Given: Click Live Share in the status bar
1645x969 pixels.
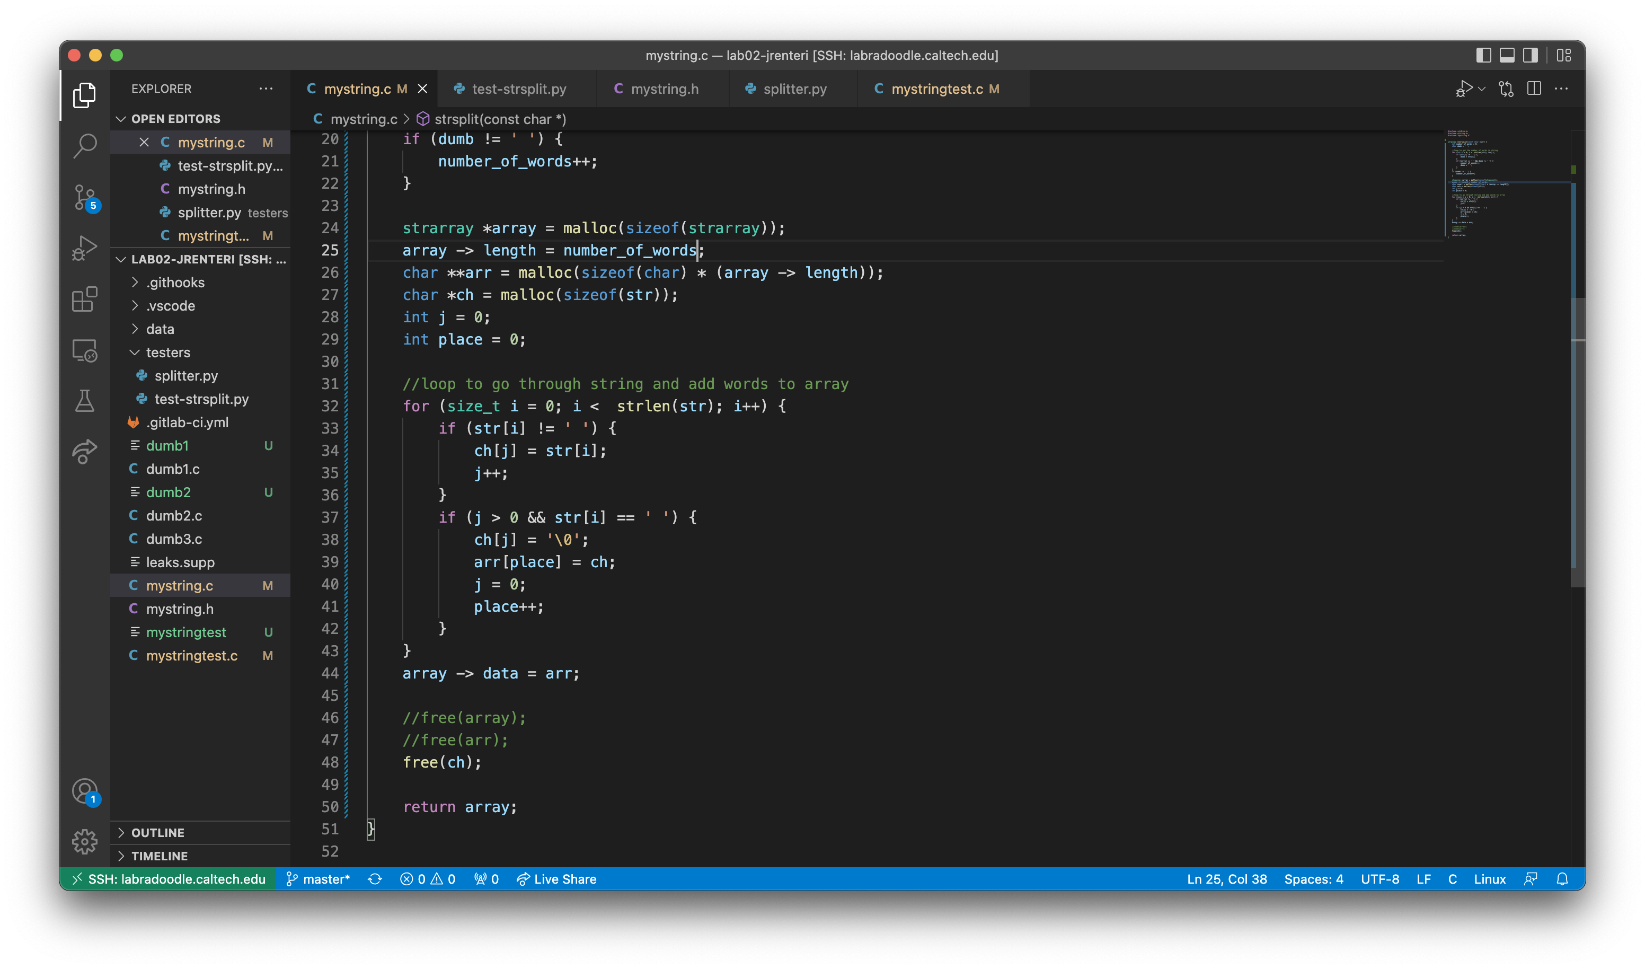Looking at the screenshot, I should click(556, 879).
